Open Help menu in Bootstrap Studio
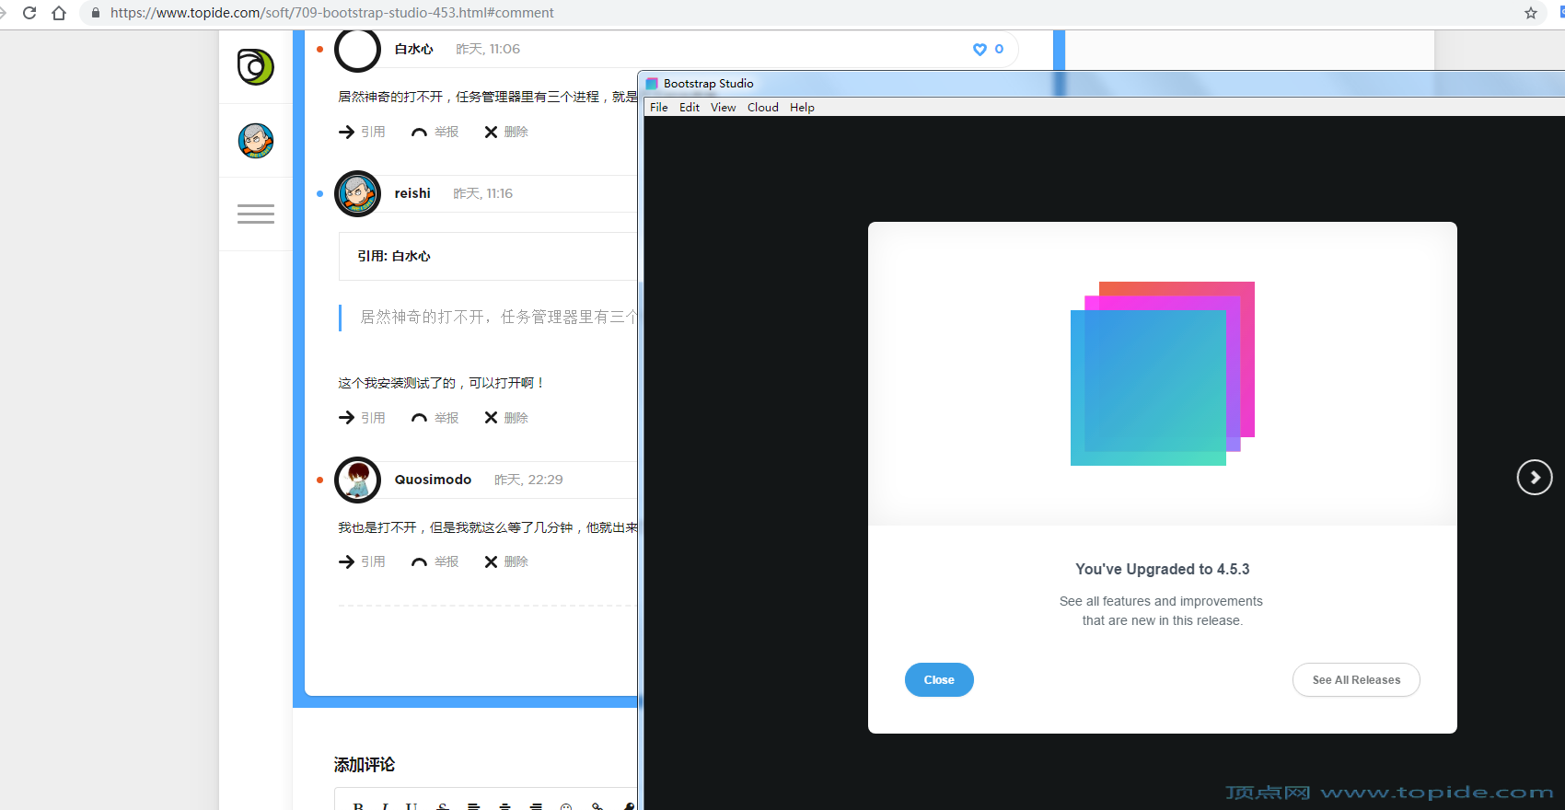This screenshot has width=1565, height=810. tap(802, 108)
